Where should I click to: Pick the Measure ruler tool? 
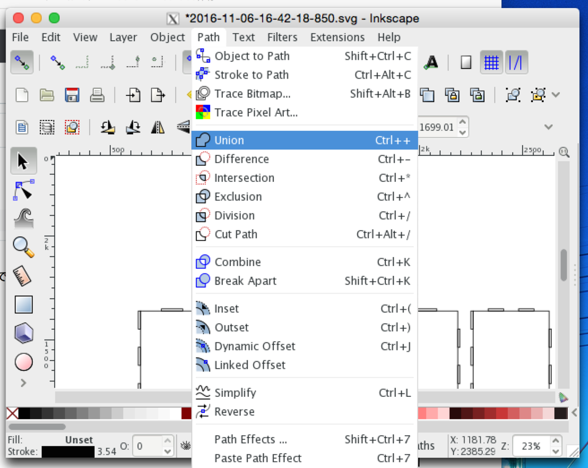tap(22, 276)
